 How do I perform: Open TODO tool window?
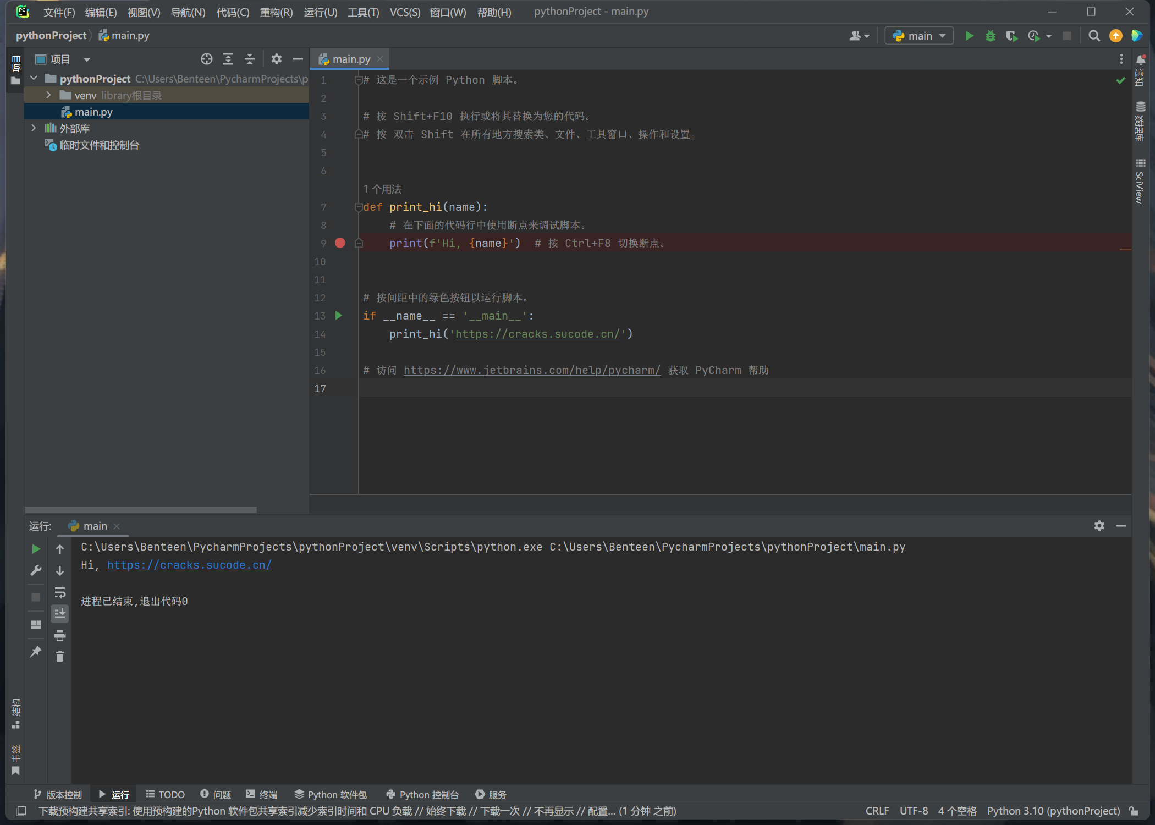coord(165,795)
